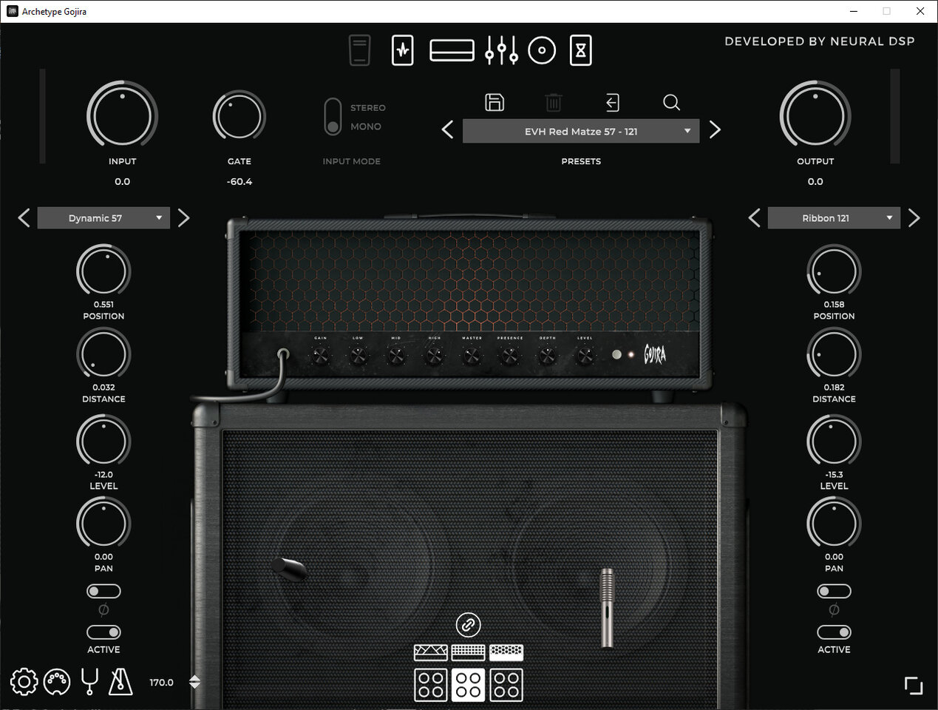This screenshot has width=938, height=710.
Task: Select the triangle-pattern cab grille icon
Action: [430, 652]
